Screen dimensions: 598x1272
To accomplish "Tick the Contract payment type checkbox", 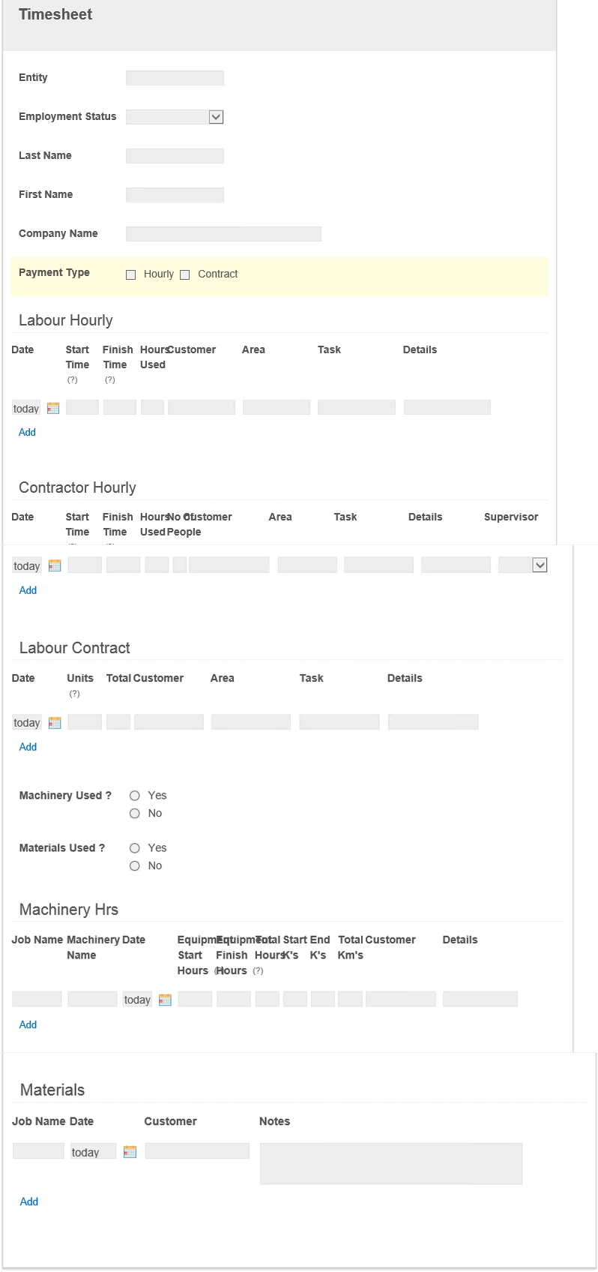I will tap(185, 274).
